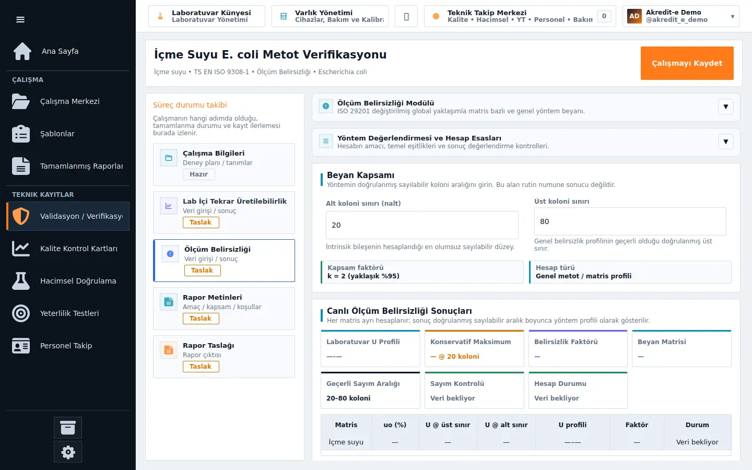Open Akredit-e Demo account dropdown
Viewport: 752px width, 470px height.
point(681,16)
